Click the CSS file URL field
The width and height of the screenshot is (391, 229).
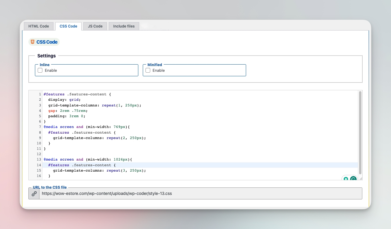[200, 193]
